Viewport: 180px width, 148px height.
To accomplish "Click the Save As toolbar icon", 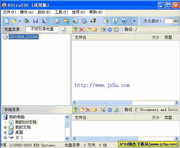I will click(45, 21).
